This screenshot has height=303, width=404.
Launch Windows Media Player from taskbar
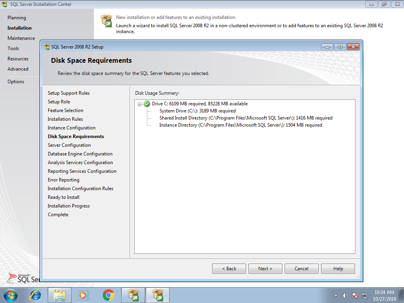pyautogui.click(x=84, y=295)
